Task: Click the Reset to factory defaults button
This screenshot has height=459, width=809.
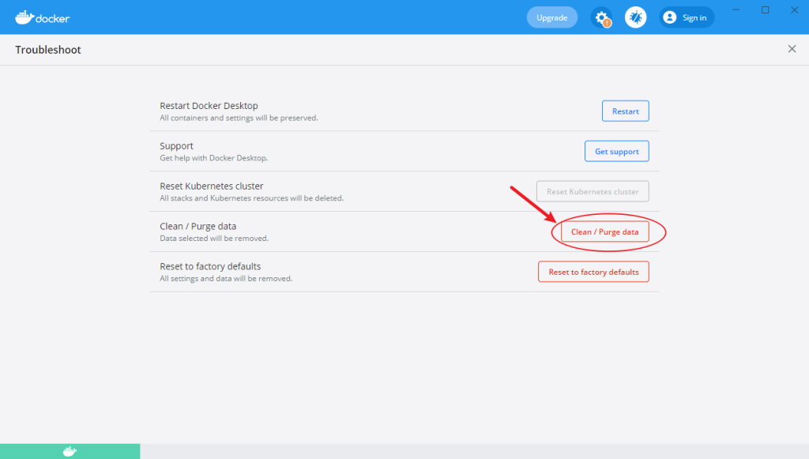Action: coord(593,272)
